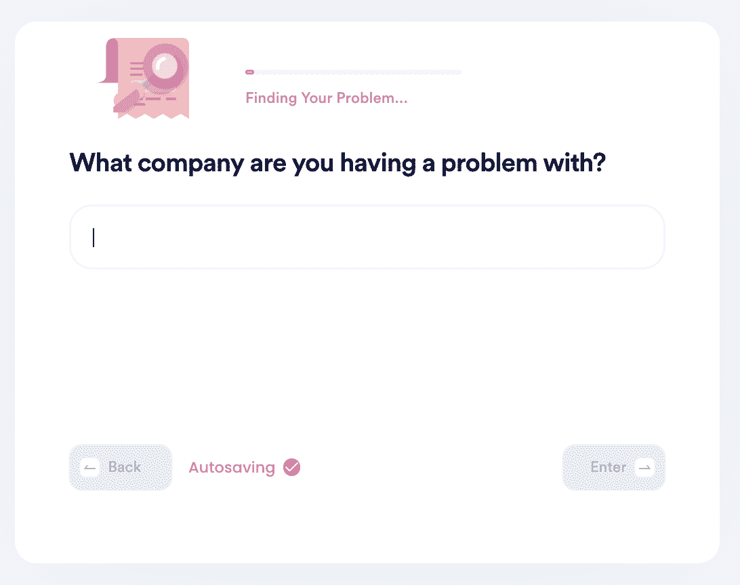Click the Finding Your Problem status text
The height and width of the screenshot is (585, 740).
click(326, 98)
